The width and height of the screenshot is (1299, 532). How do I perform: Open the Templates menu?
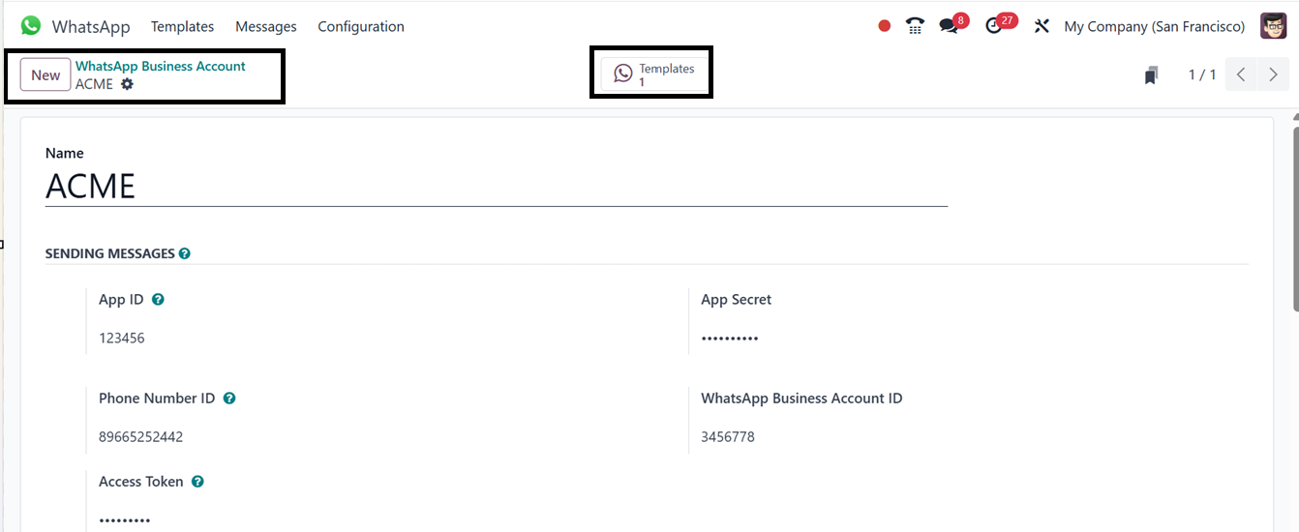[183, 26]
